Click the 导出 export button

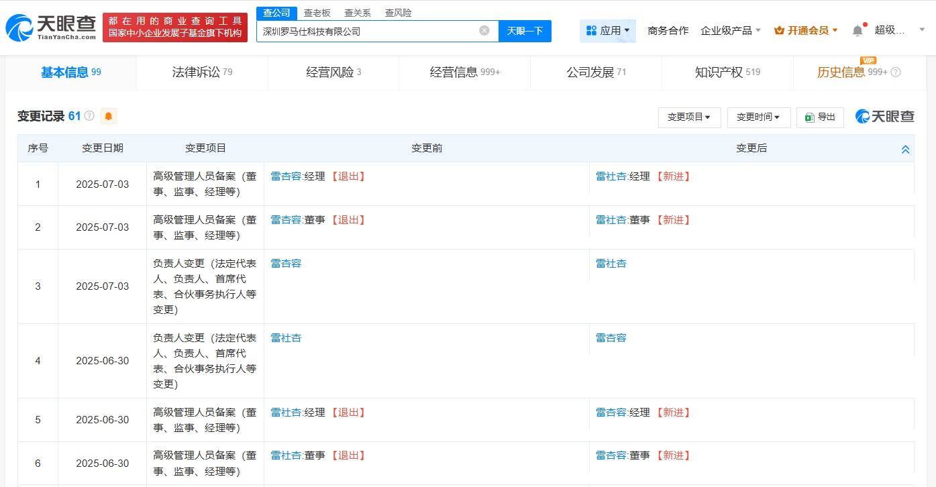tap(820, 117)
